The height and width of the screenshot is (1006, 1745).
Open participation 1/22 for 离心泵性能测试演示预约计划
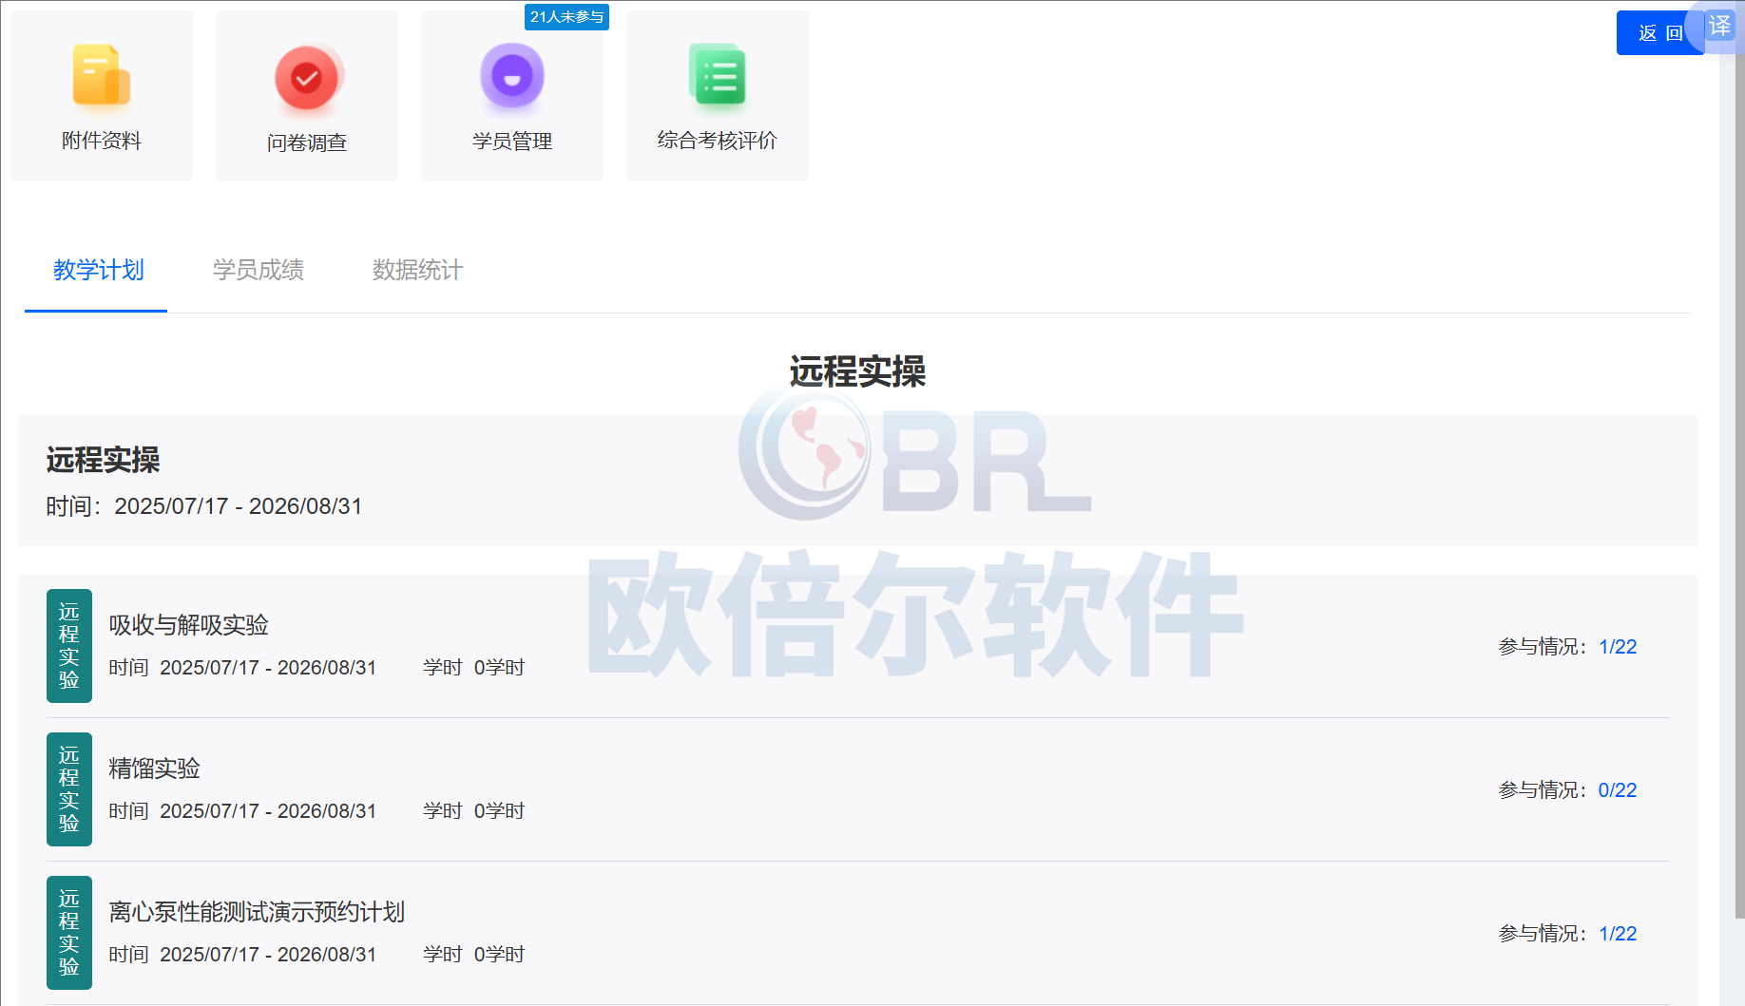pos(1618,934)
